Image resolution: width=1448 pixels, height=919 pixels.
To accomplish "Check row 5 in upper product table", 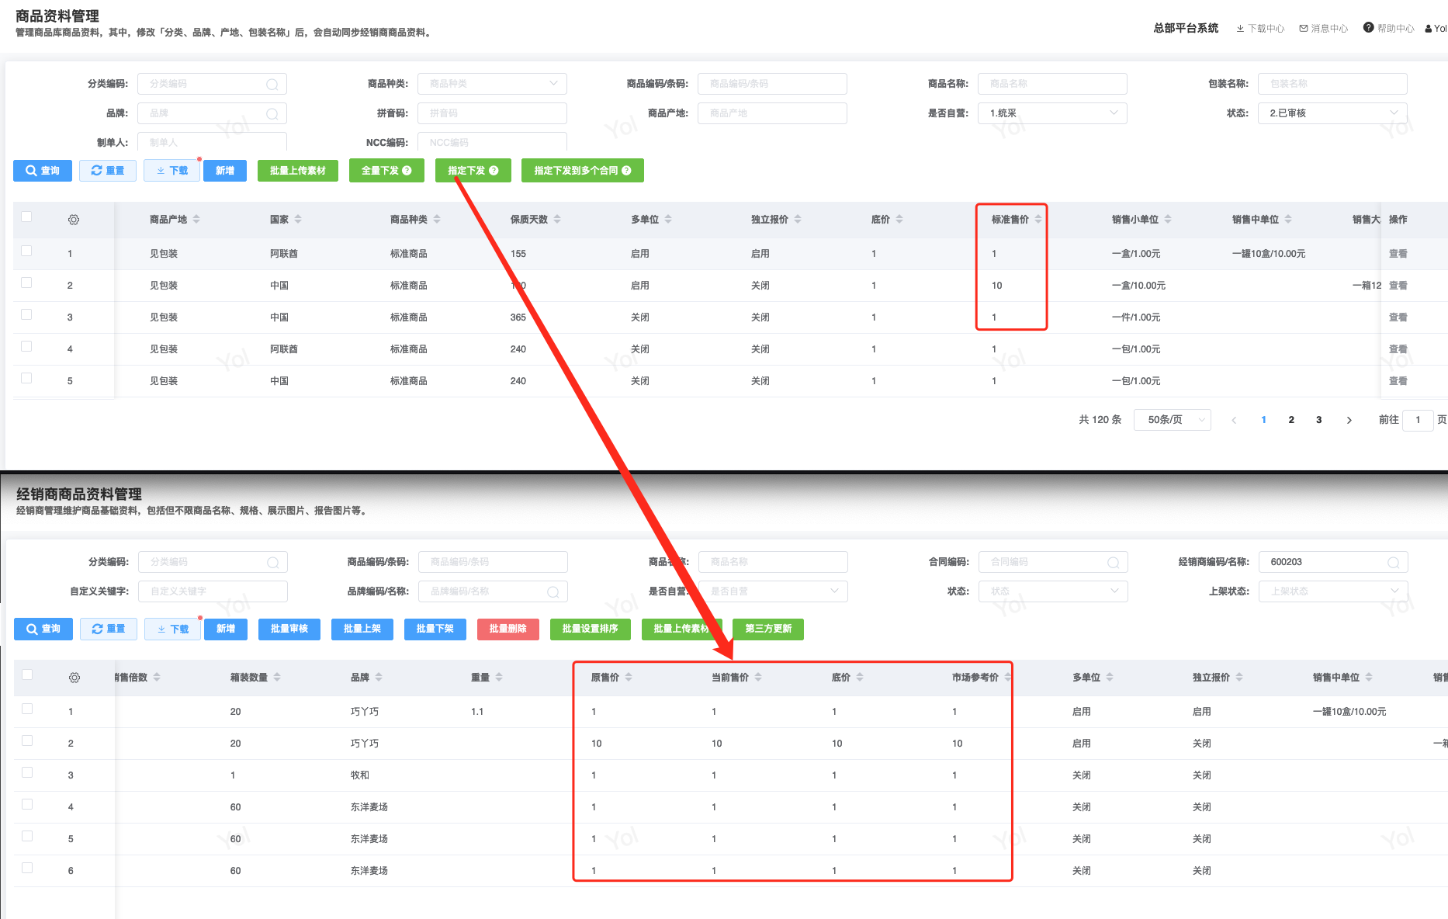I will (26, 378).
